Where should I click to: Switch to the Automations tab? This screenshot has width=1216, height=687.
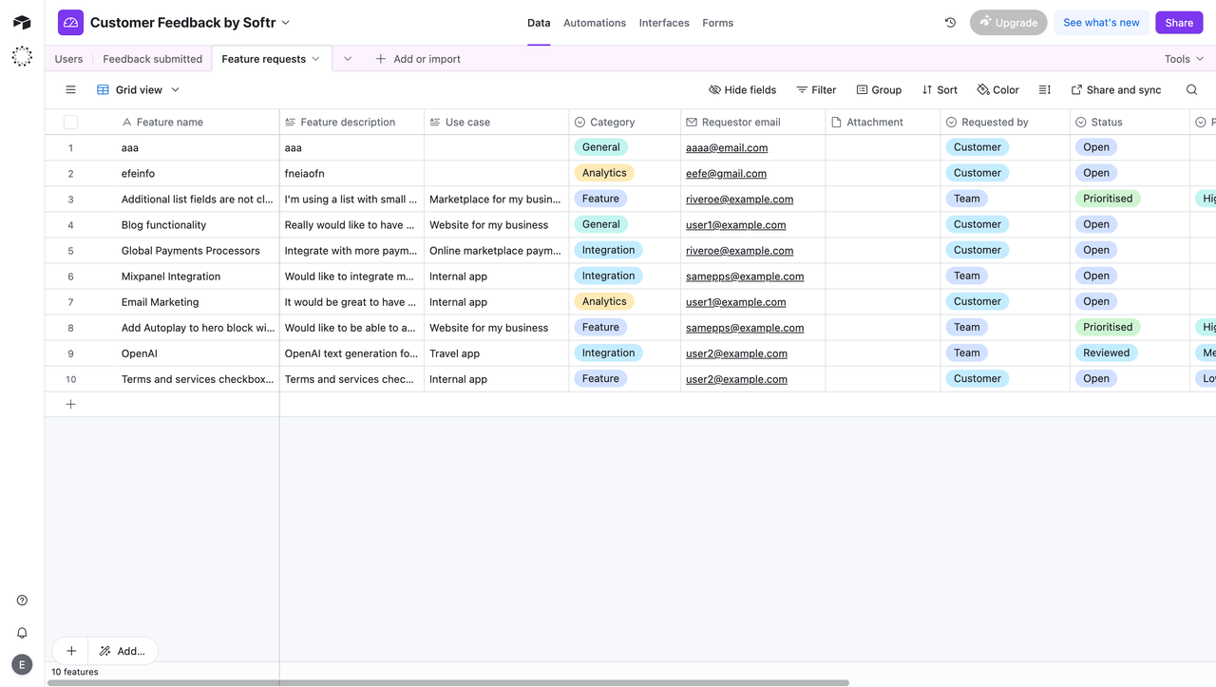[595, 23]
